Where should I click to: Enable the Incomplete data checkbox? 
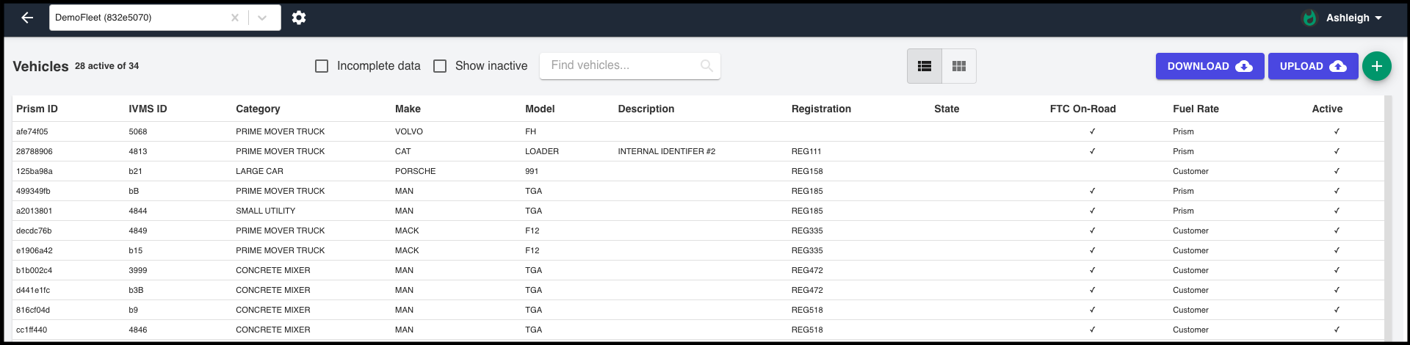(x=322, y=66)
